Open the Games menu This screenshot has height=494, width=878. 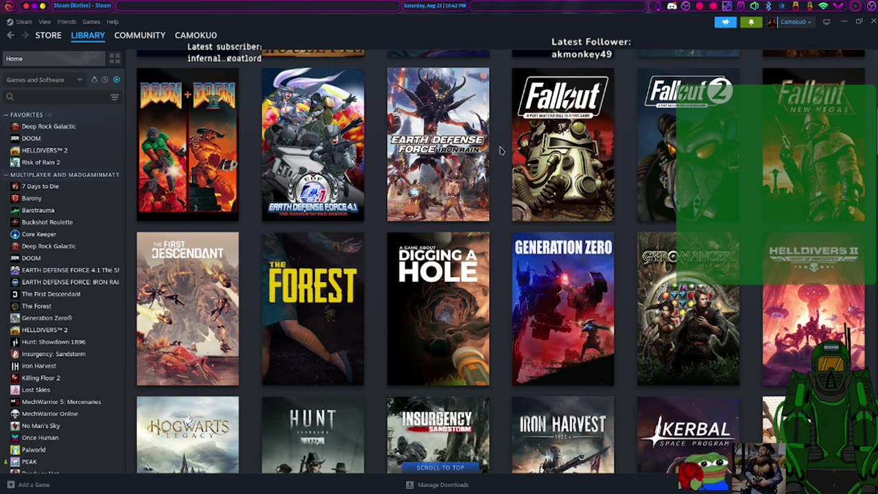pos(91,22)
